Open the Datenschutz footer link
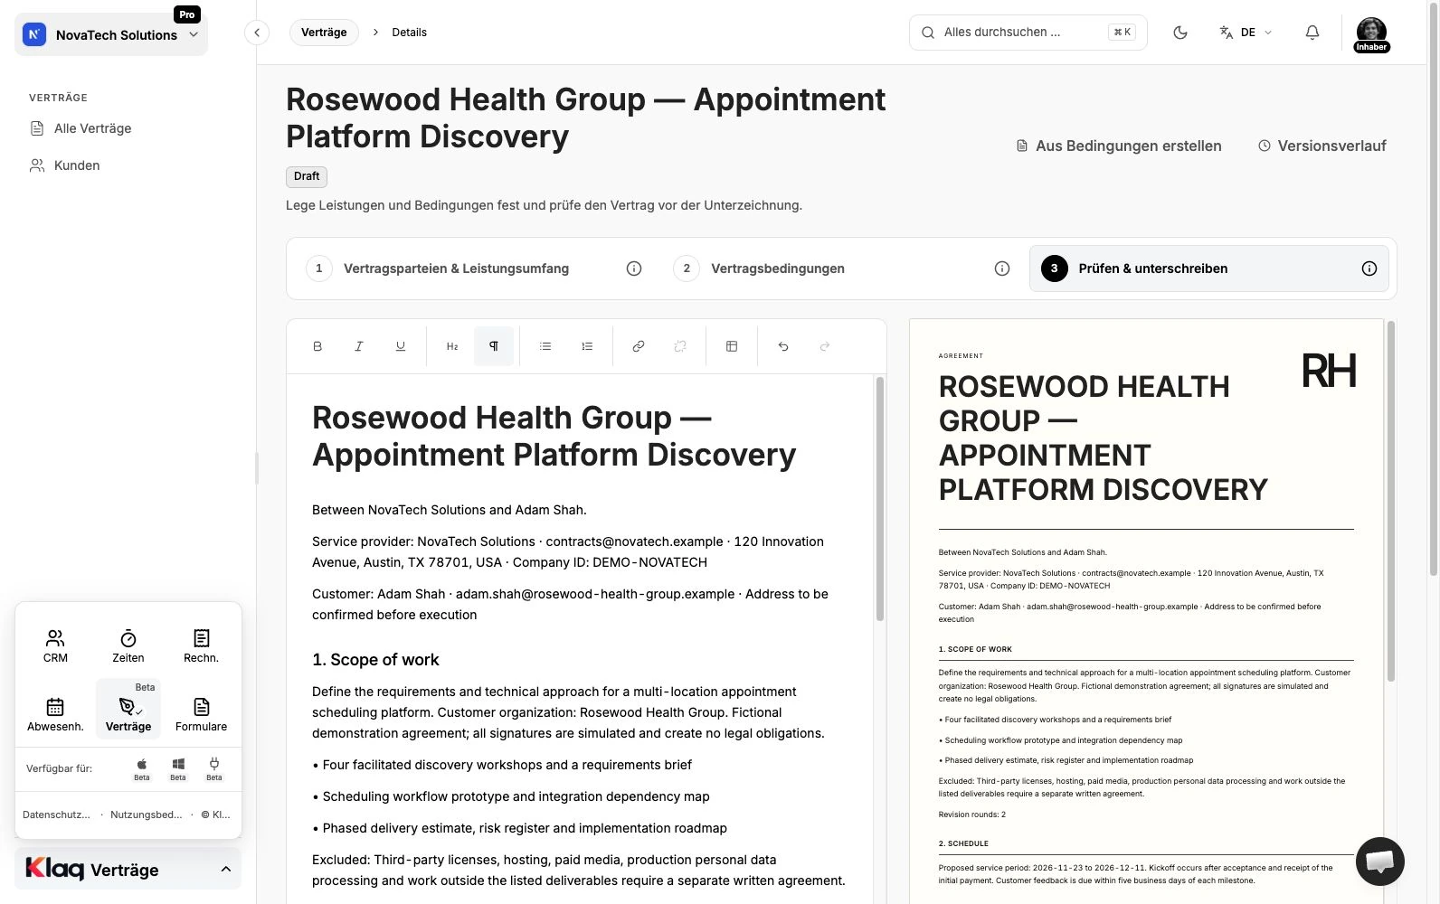1440x904 pixels. [x=56, y=815]
